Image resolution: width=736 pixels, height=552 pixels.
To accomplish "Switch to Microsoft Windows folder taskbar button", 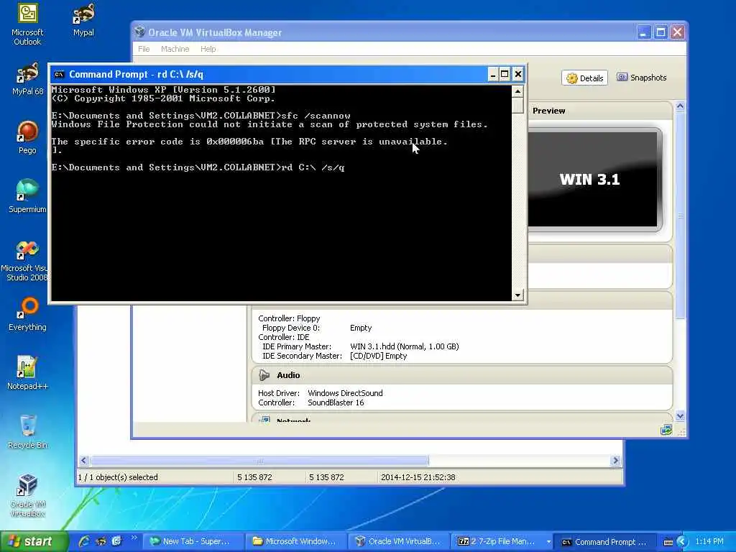I will (295, 541).
